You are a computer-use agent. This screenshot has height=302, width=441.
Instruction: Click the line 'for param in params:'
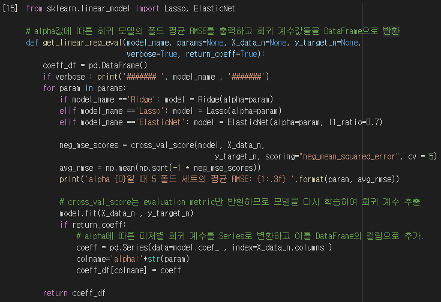(x=84, y=88)
